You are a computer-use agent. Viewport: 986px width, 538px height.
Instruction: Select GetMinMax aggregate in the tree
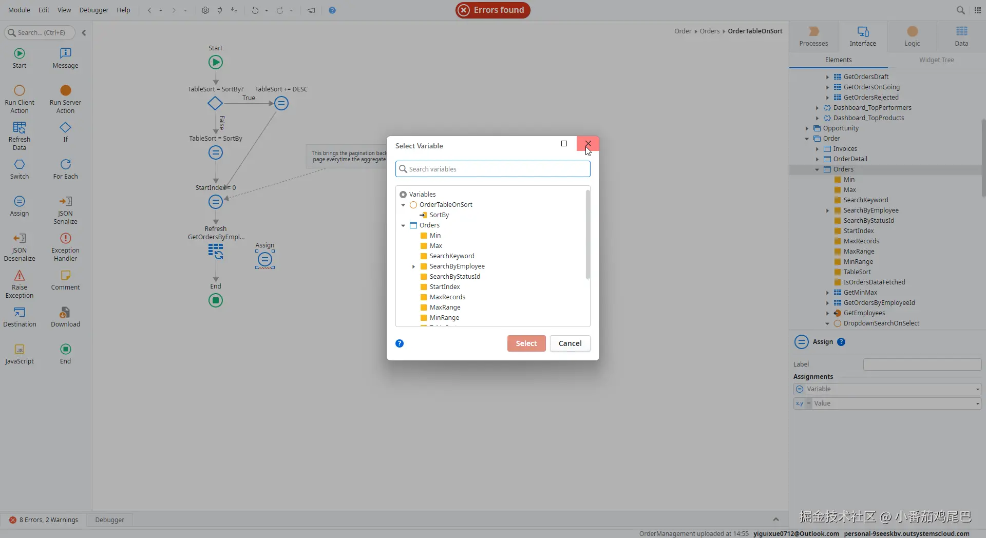tap(860, 293)
